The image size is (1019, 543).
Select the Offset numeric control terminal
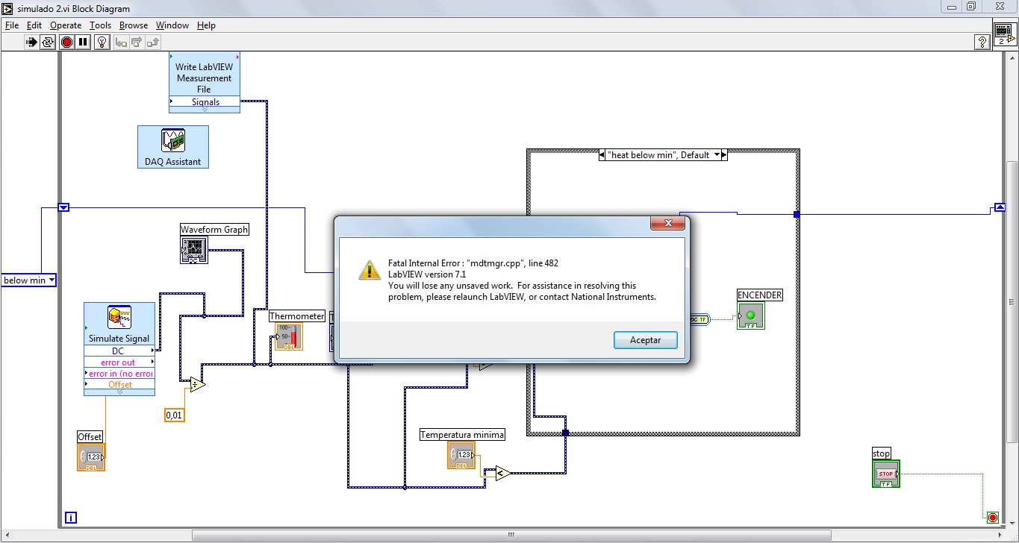coord(91,456)
